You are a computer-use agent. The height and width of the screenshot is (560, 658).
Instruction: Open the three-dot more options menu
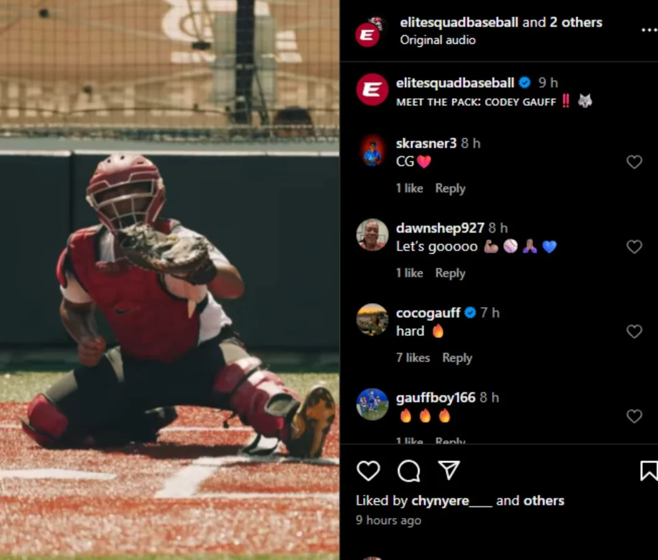click(x=649, y=30)
